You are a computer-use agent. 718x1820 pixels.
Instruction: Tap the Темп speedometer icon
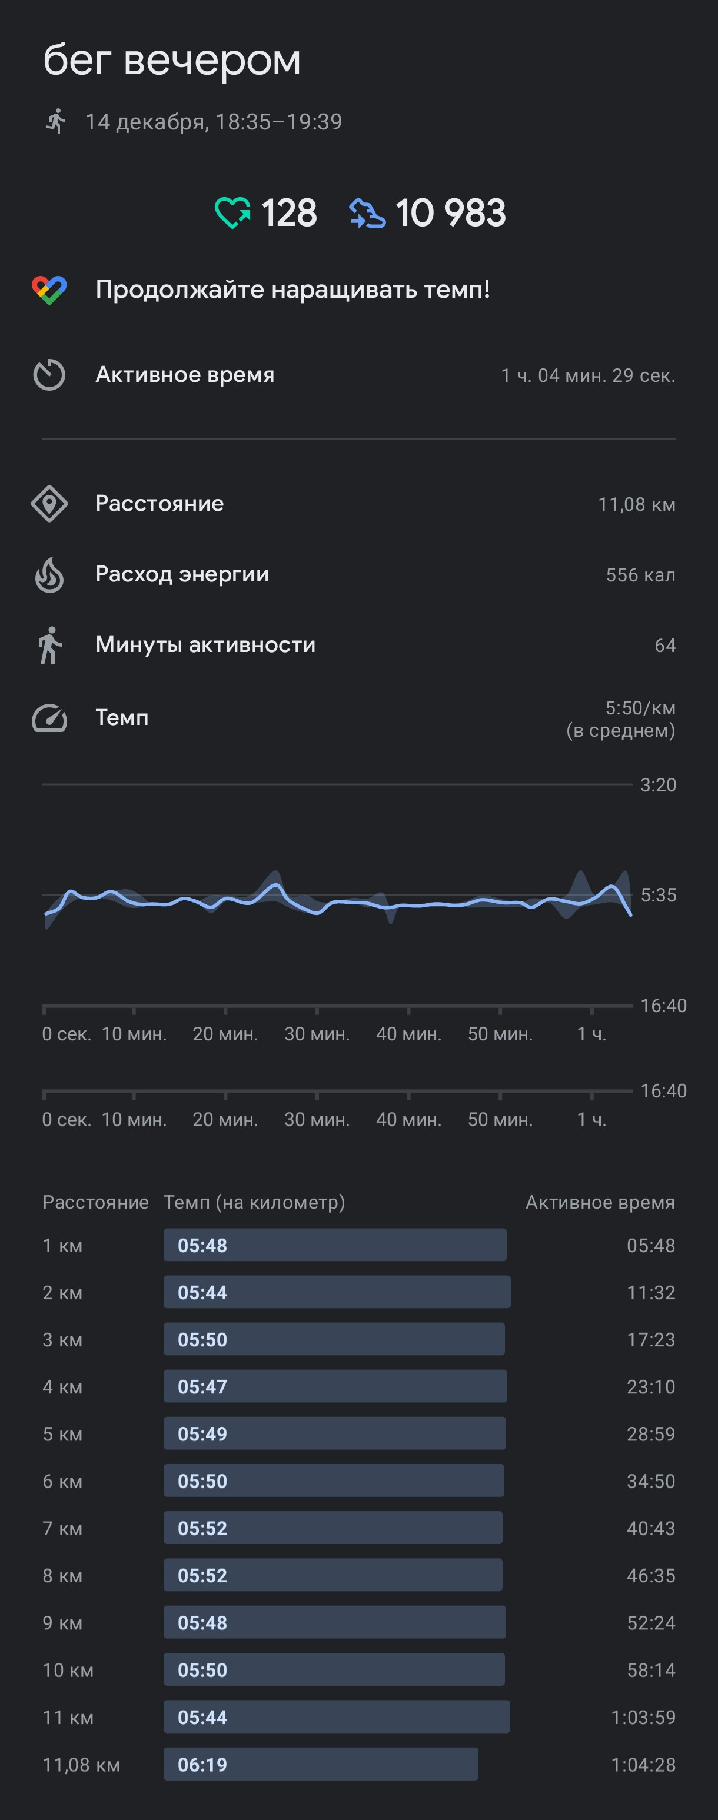pyautogui.click(x=49, y=718)
